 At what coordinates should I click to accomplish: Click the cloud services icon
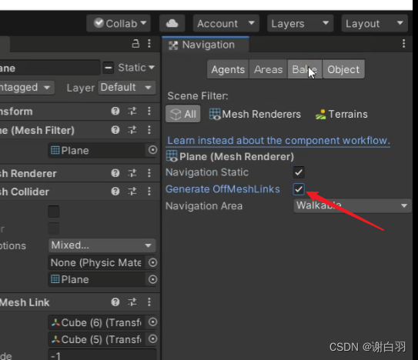(x=172, y=23)
